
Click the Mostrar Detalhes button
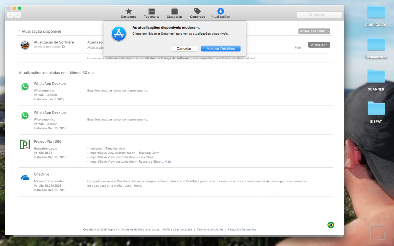(221, 49)
